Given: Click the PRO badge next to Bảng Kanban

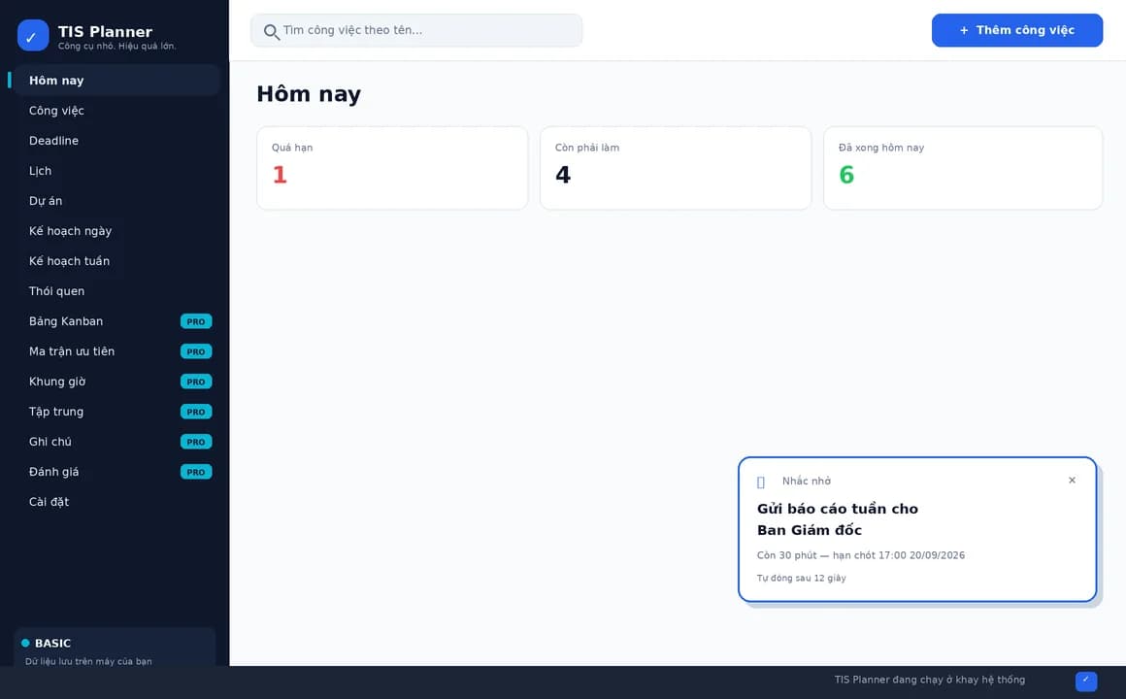Looking at the screenshot, I should [196, 322].
